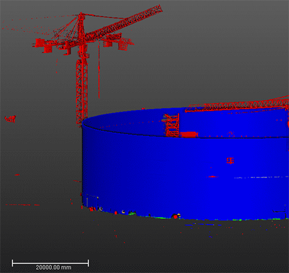Select the tip of the upper crane jib

pos(159,8)
